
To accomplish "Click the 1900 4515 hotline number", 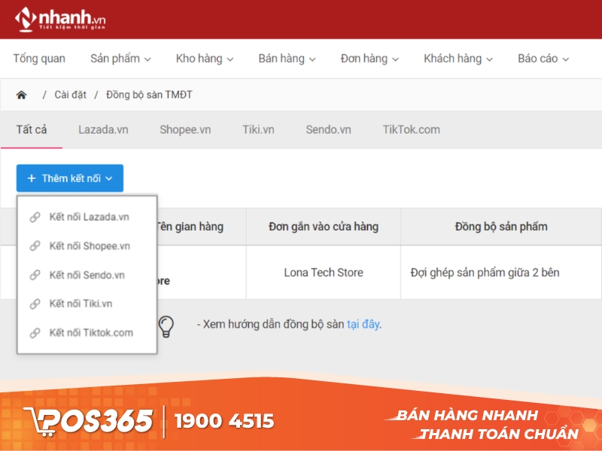I will pos(224,421).
